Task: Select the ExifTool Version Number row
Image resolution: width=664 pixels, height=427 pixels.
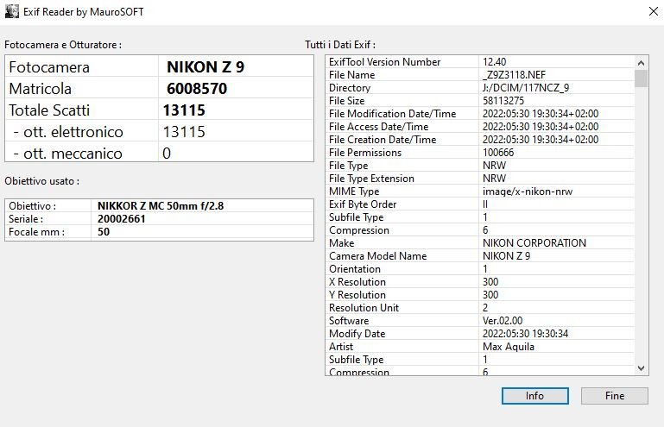Action: click(x=480, y=62)
